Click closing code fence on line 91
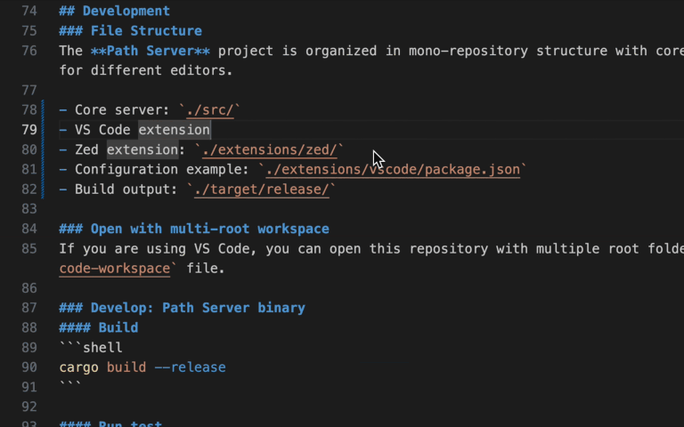Image resolution: width=684 pixels, height=427 pixels. (70, 385)
